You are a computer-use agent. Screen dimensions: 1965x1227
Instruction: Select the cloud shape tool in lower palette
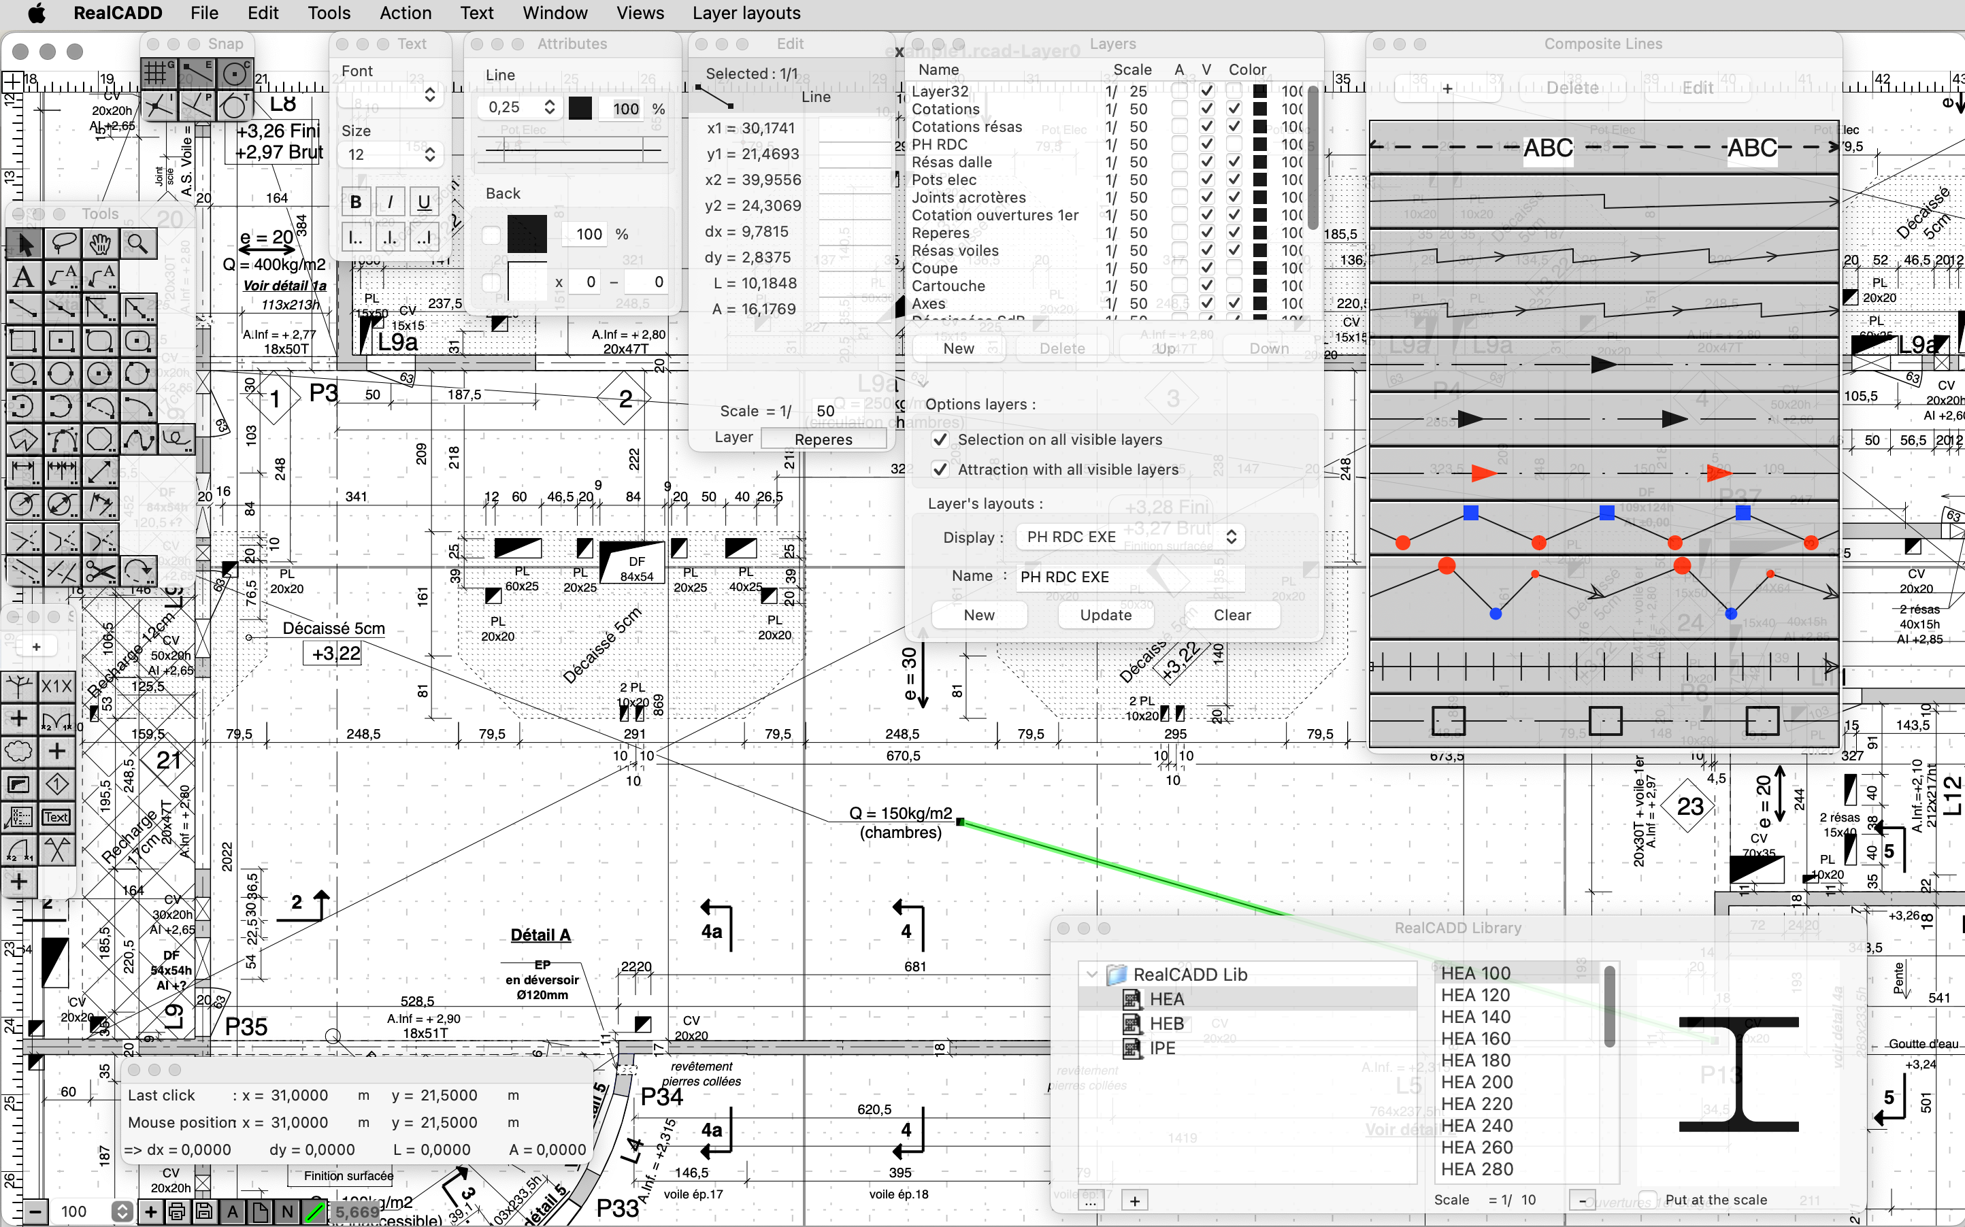click(18, 751)
